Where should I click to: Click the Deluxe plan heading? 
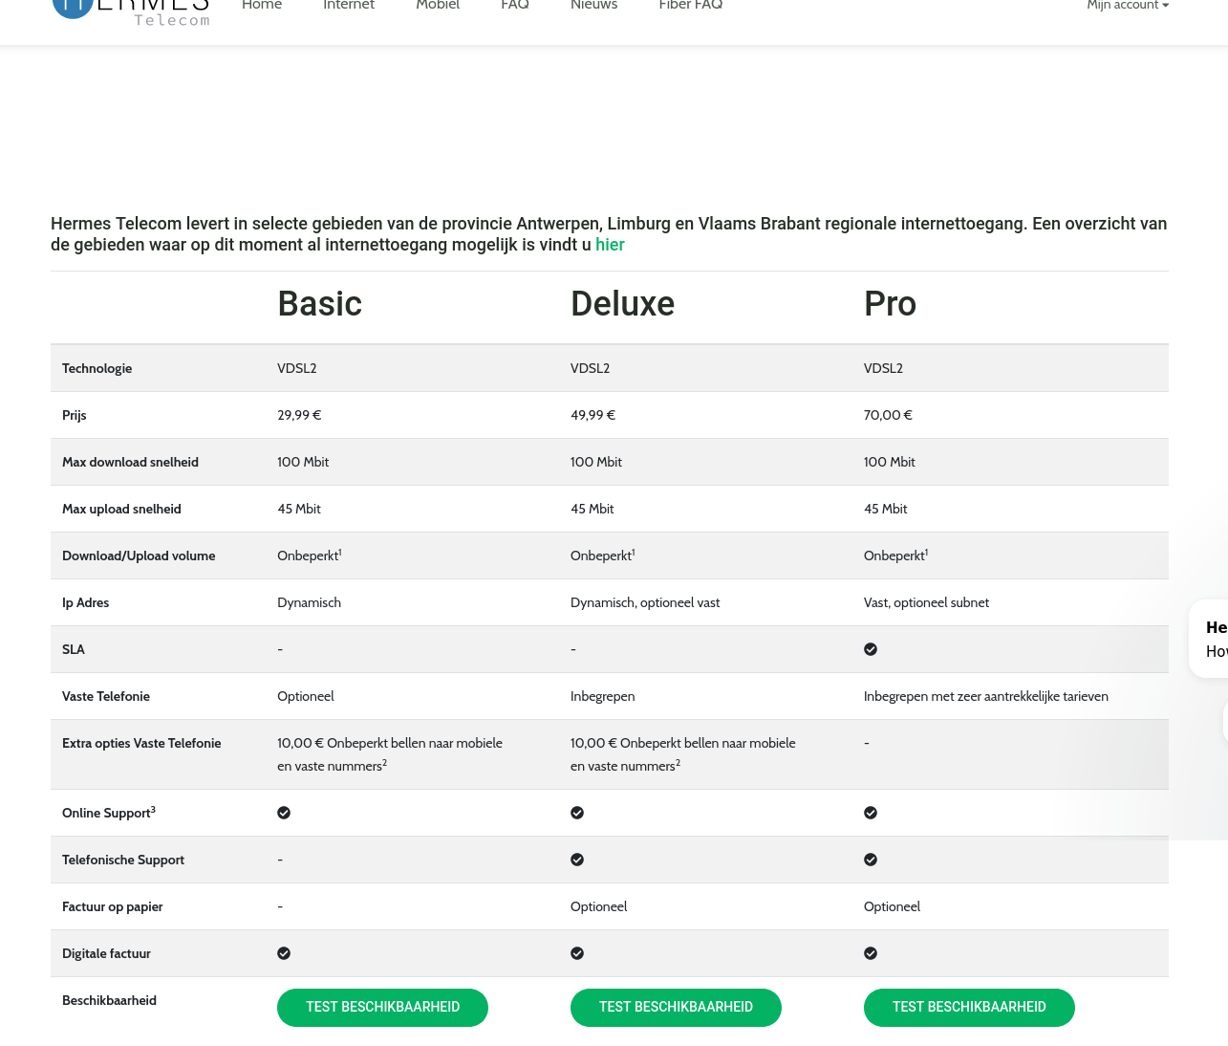point(622,304)
